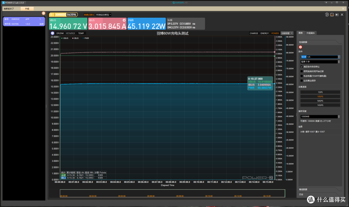The image size is (349, 207).
Task: Toggle the DP/DM curve display
Action: click(60, 33)
